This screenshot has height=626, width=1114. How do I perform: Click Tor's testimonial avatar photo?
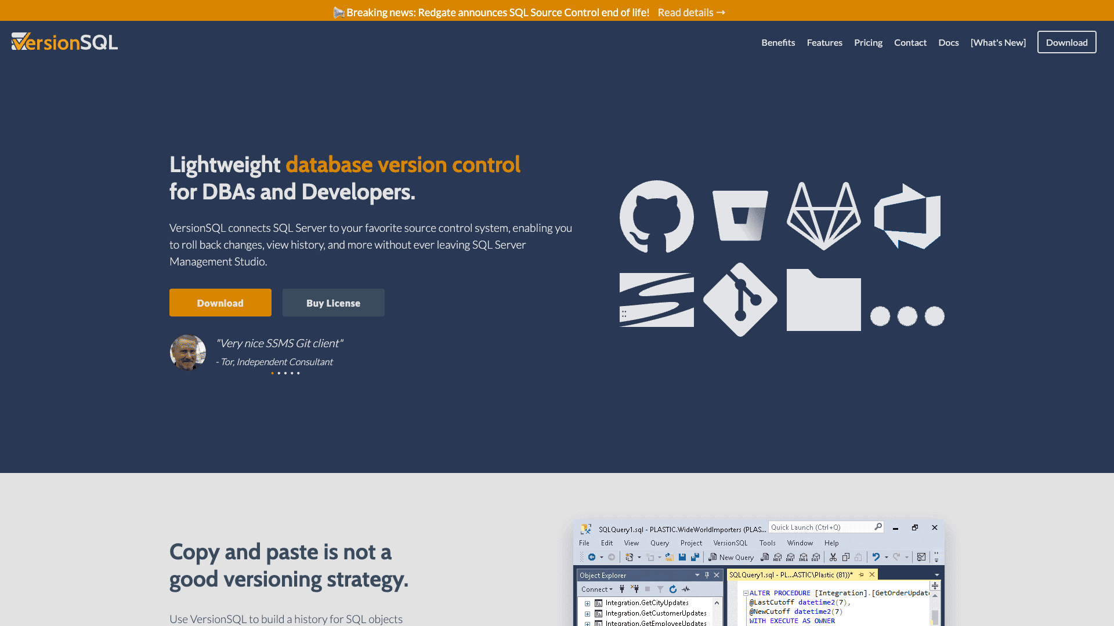pyautogui.click(x=187, y=352)
